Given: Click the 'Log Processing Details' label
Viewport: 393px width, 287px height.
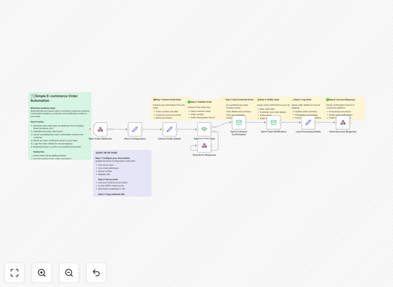Looking at the screenshot, I should point(308,132).
